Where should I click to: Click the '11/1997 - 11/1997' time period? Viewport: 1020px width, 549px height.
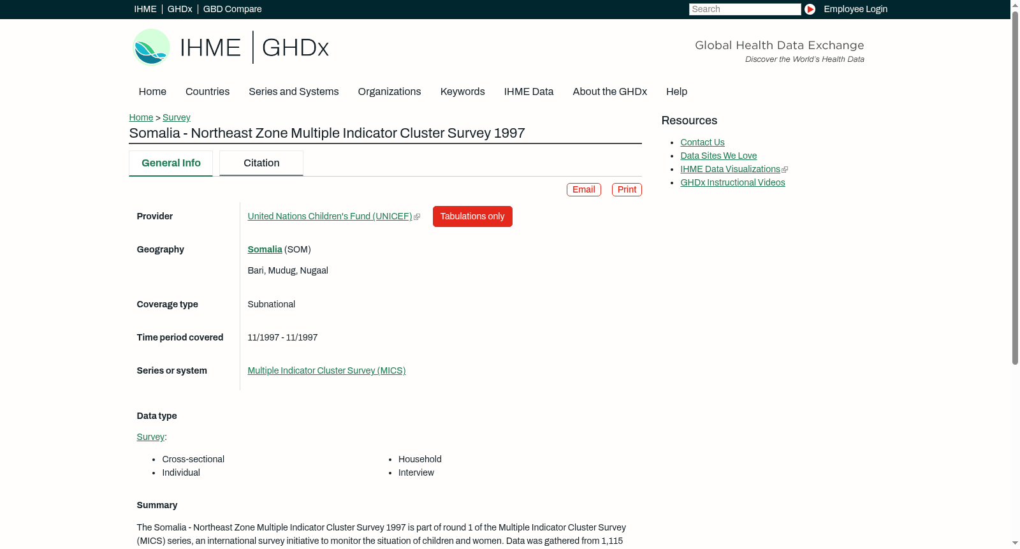[x=282, y=337]
